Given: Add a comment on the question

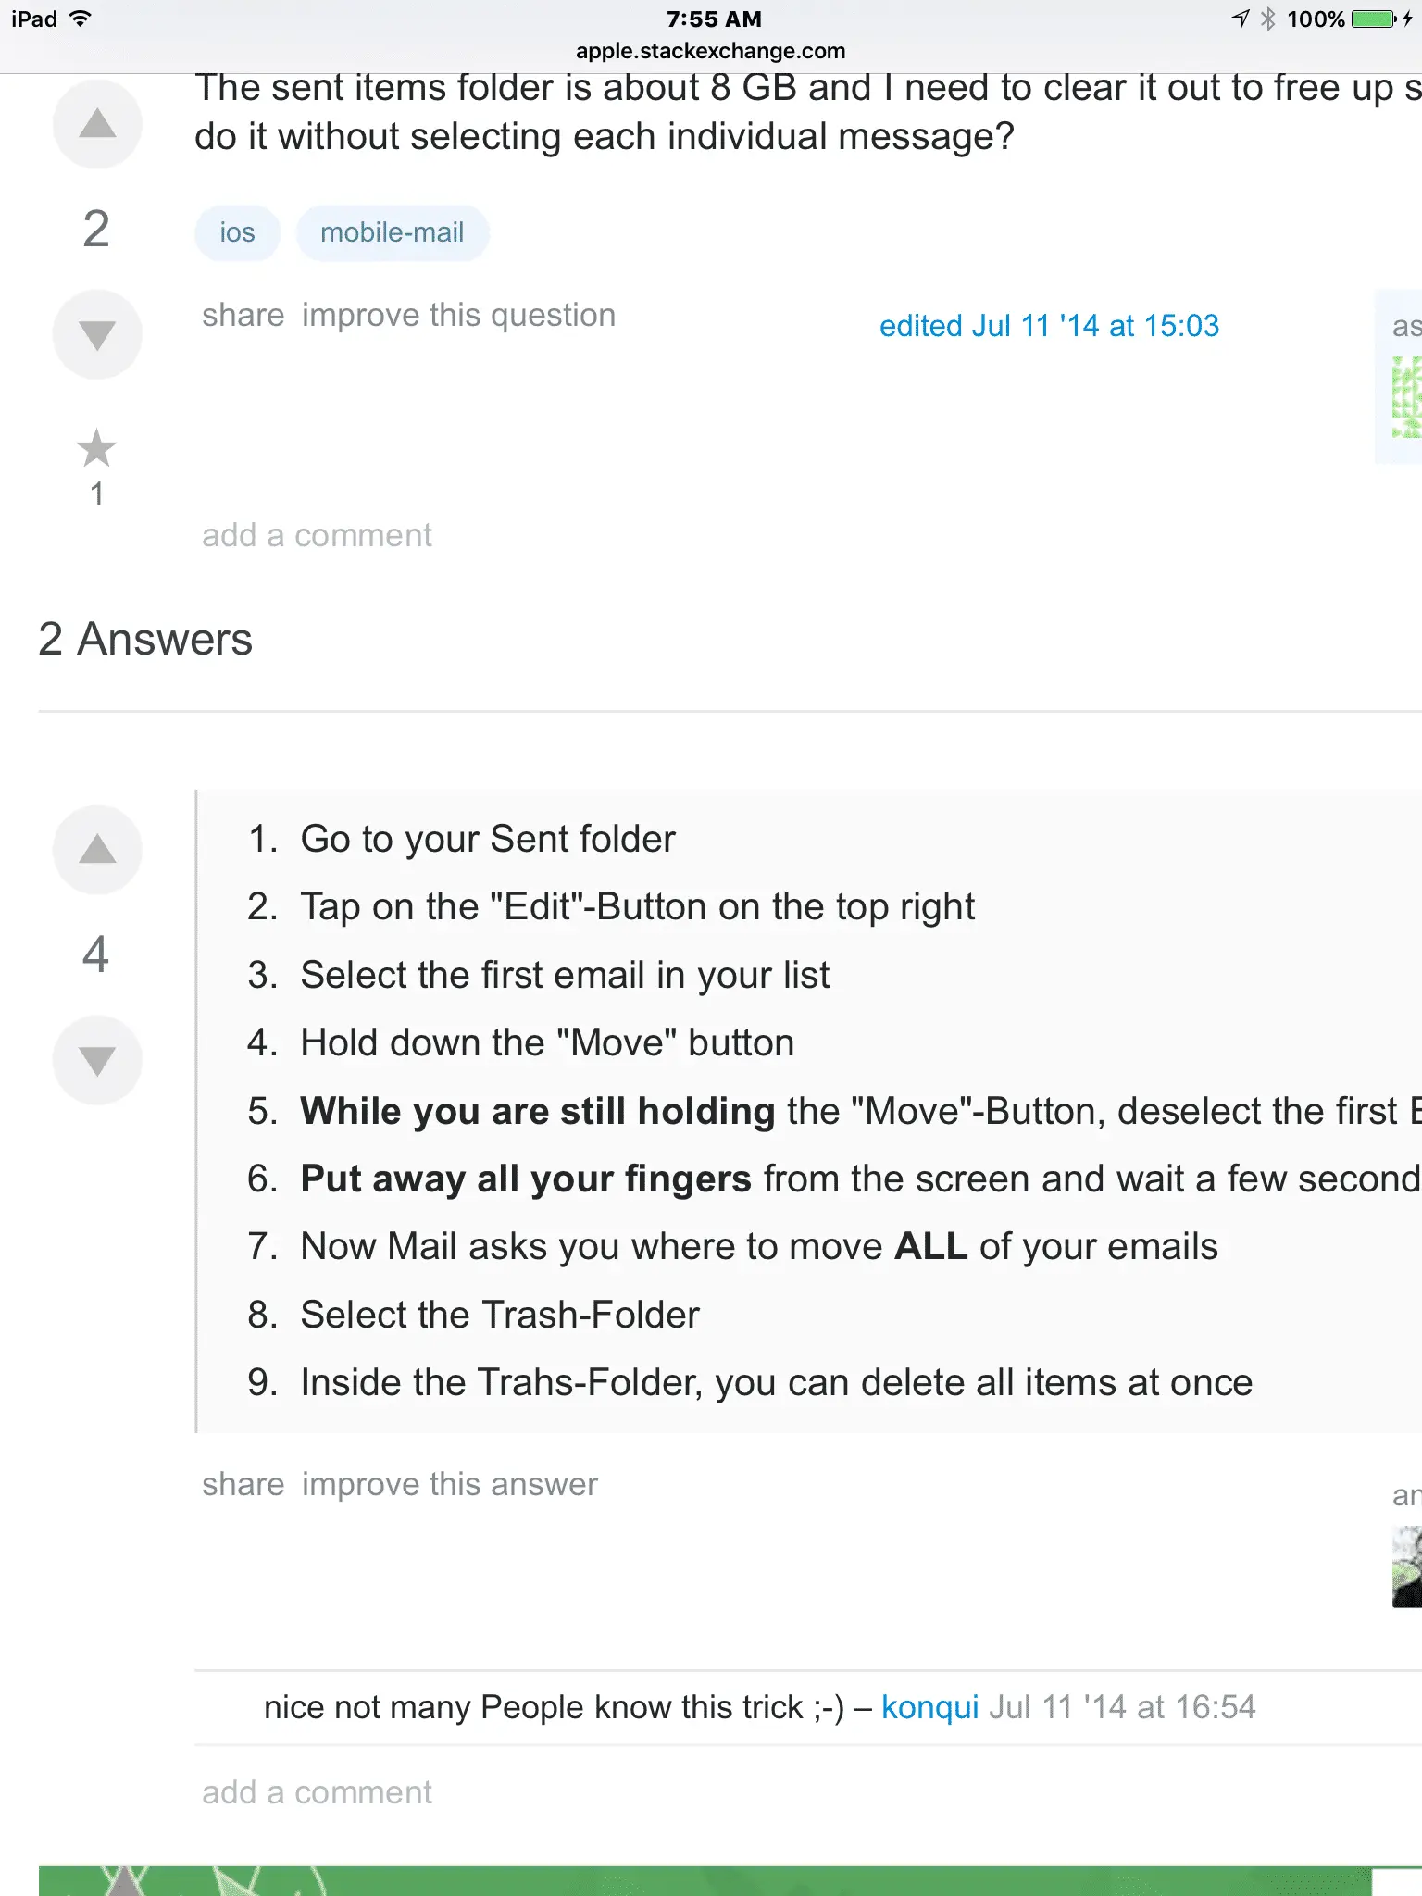Looking at the screenshot, I should (x=317, y=535).
